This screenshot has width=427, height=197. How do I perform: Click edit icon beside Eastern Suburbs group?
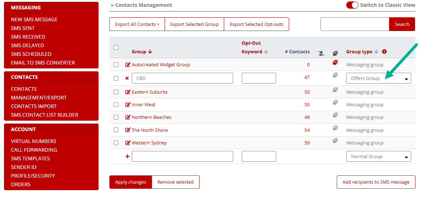[128, 92]
